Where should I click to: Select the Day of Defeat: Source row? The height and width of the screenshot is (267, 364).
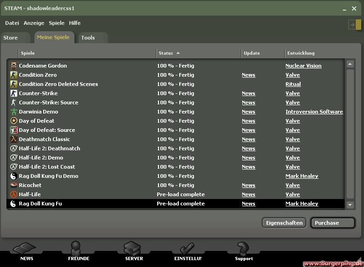point(176,130)
